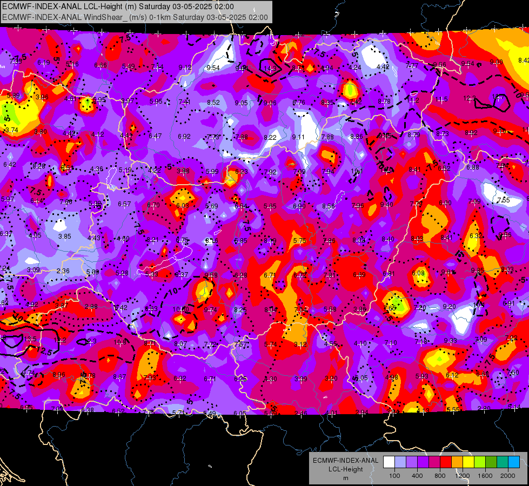
Task: Click the wind shear value 8.25
Action: click(x=240, y=309)
